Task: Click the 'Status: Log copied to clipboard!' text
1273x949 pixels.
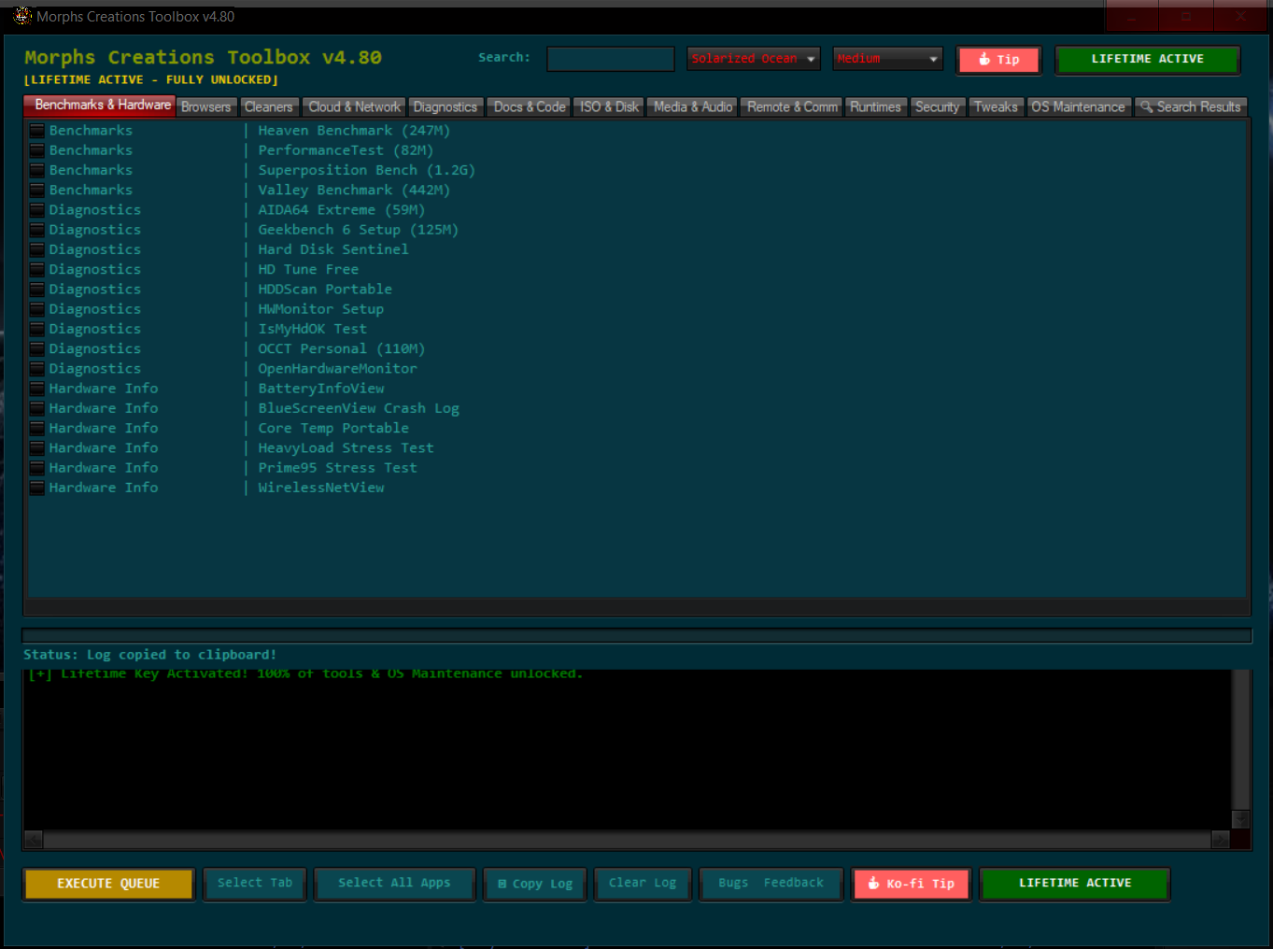Action: click(x=149, y=655)
